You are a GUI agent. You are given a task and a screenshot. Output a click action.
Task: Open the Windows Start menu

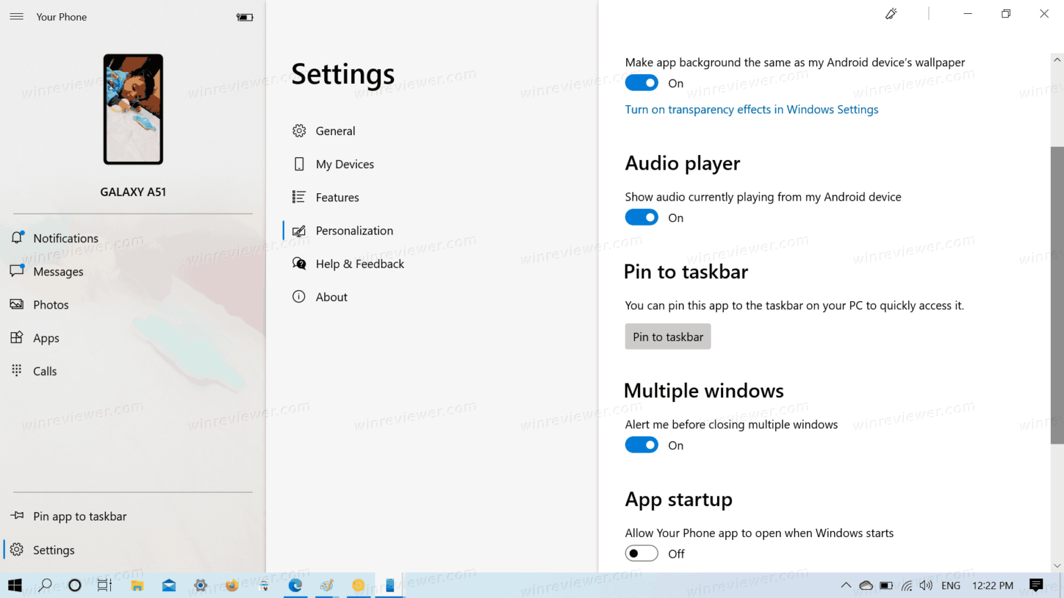point(15,586)
